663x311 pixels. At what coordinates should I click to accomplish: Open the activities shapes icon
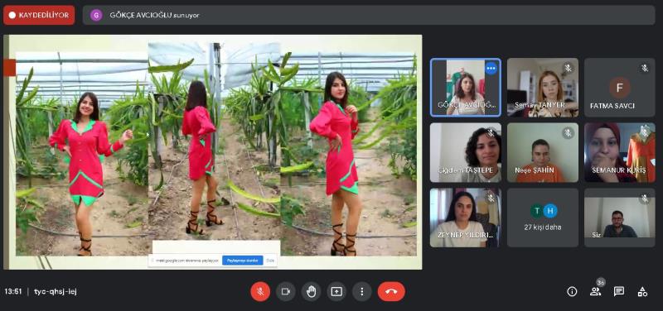(643, 292)
